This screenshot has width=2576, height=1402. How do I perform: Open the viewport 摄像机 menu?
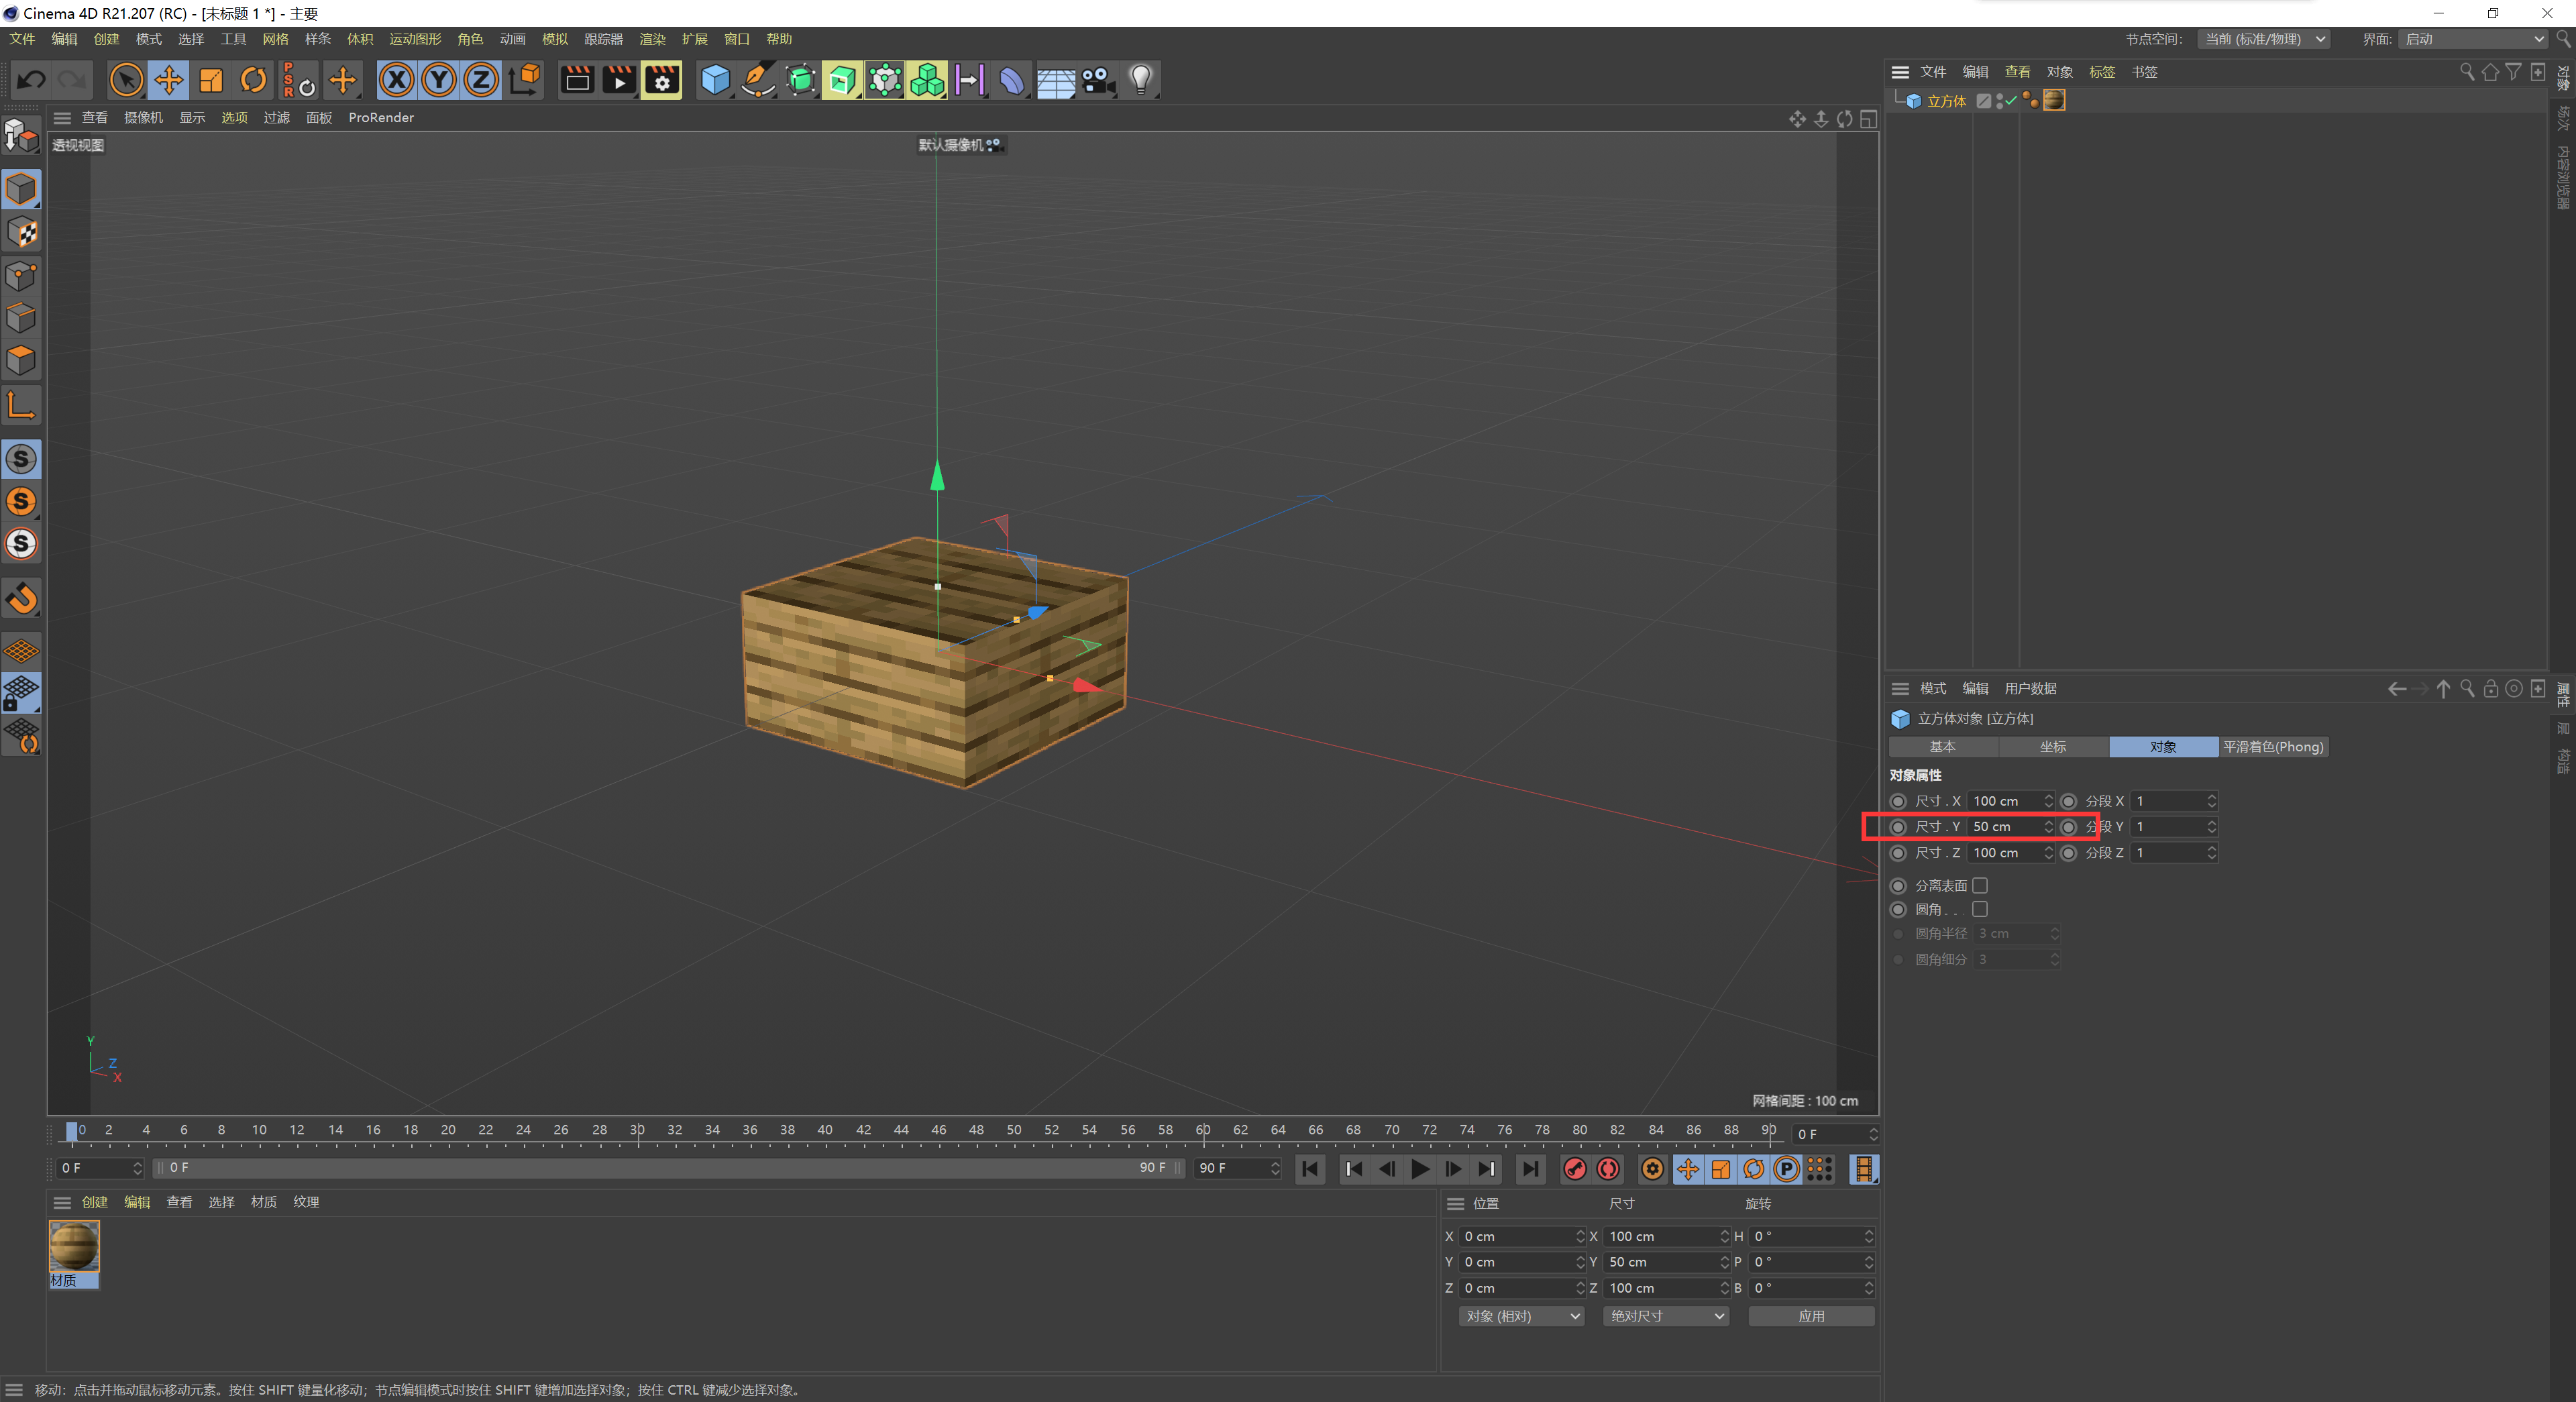click(x=143, y=118)
